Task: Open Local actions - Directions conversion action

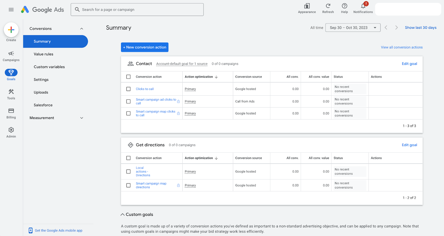Action: (x=143, y=171)
